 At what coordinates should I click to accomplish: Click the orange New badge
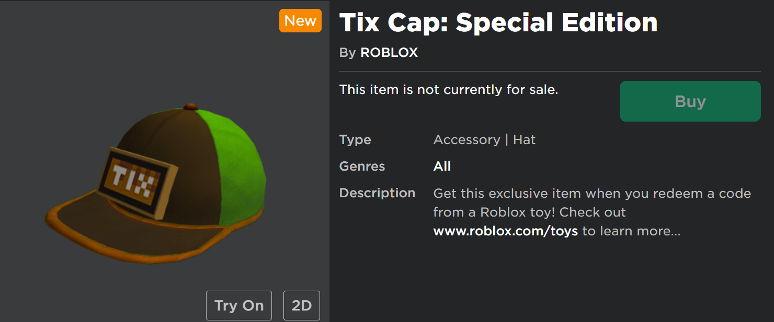pyautogui.click(x=300, y=20)
